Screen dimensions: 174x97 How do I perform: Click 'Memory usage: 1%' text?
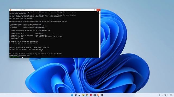point(17,37)
